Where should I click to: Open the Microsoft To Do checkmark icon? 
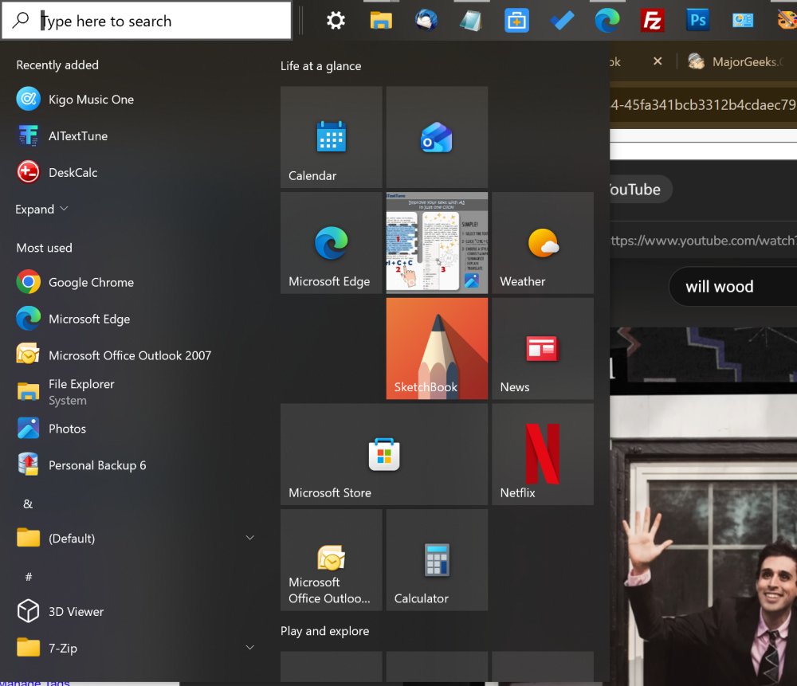pyautogui.click(x=562, y=21)
